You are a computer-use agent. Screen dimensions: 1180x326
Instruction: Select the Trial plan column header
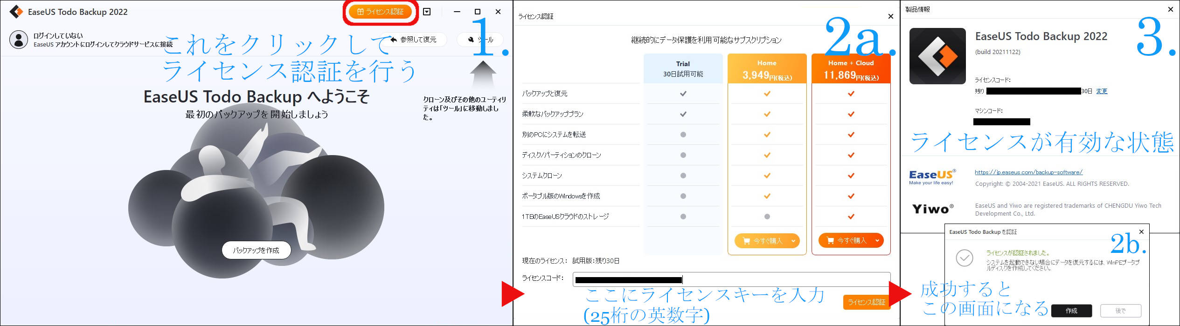click(x=683, y=68)
